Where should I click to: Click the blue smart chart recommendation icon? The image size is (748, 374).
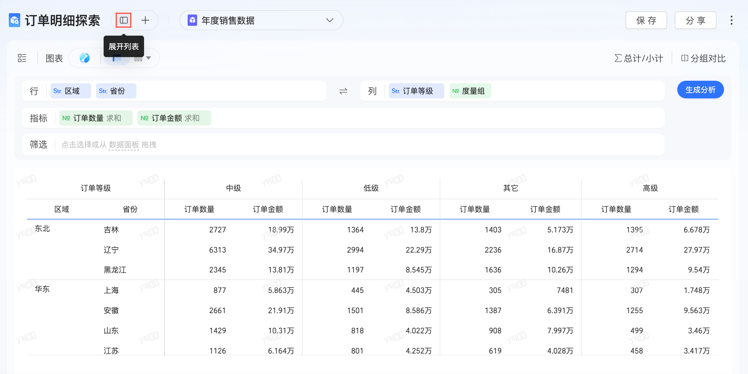tap(85, 58)
